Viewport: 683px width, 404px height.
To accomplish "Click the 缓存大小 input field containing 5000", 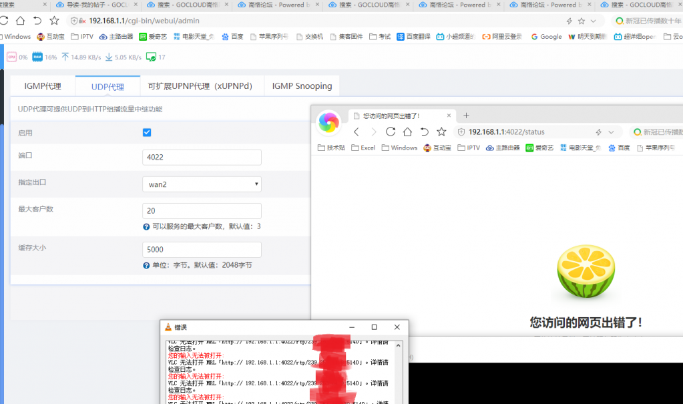I will pyautogui.click(x=202, y=249).
